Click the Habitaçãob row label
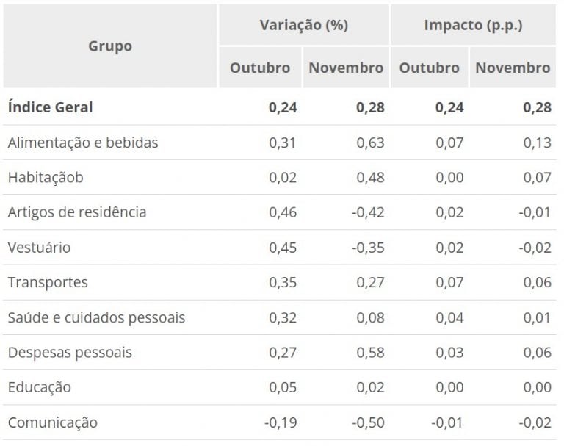 coord(46,177)
